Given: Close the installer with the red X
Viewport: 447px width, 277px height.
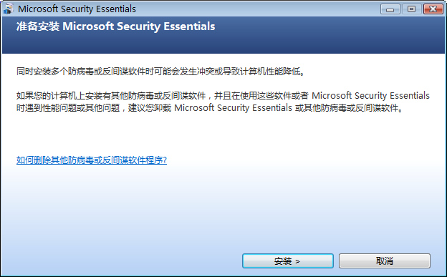Looking at the screenshot, I should 433,9.
